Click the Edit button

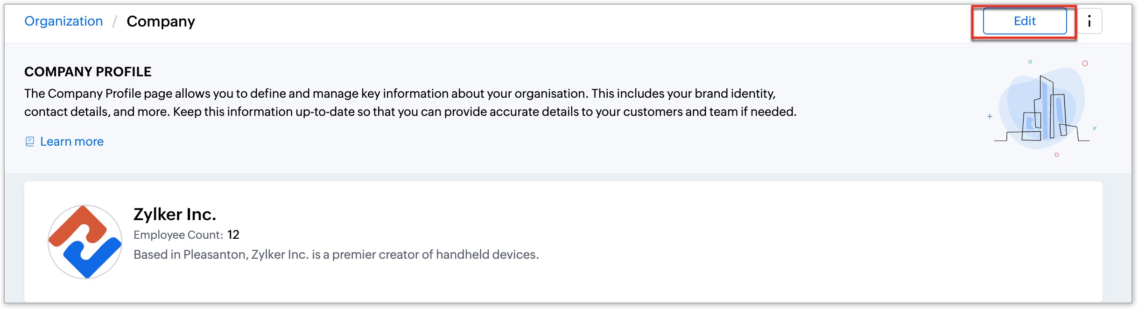pos(1025,21)
